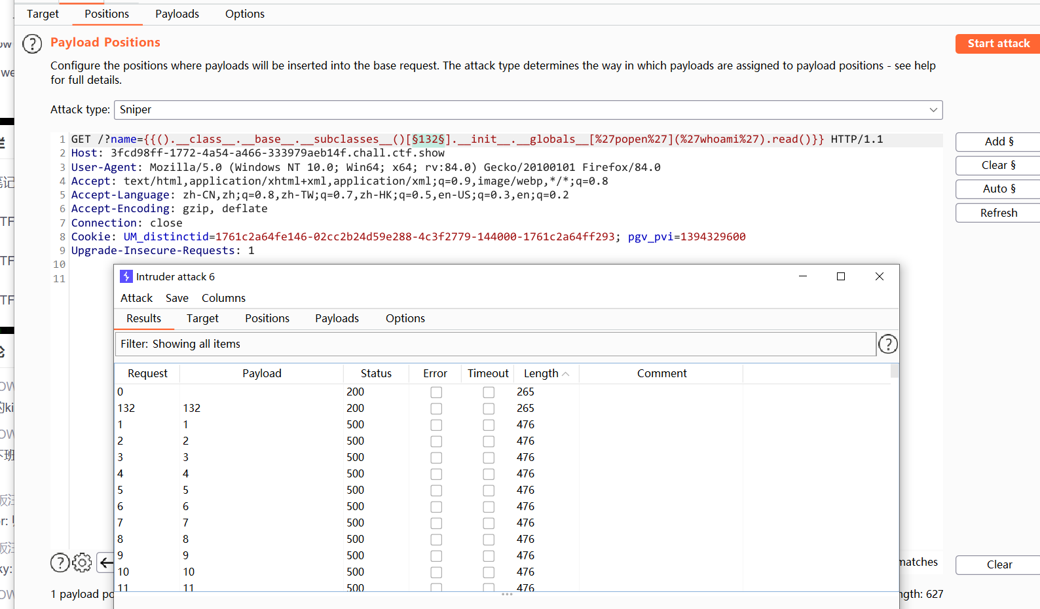Select Results tab in attack window
This screenshot has height=609, width=1040.
tap(143, 318)
